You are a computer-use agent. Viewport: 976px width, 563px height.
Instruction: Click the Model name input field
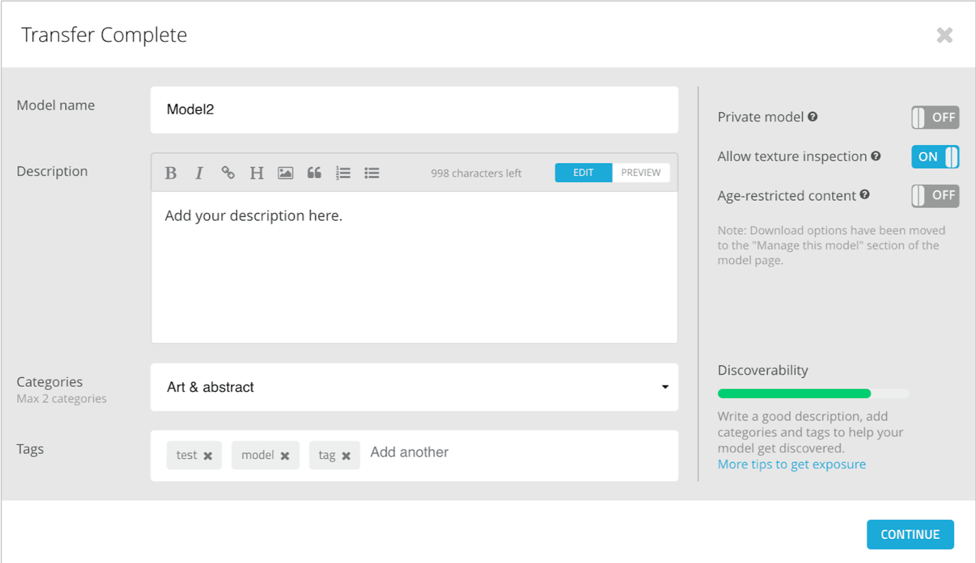coord(414,110)
